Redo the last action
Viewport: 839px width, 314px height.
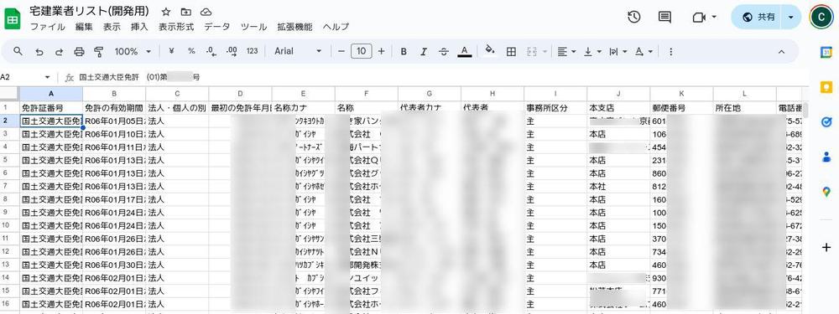tap(59, 51)
